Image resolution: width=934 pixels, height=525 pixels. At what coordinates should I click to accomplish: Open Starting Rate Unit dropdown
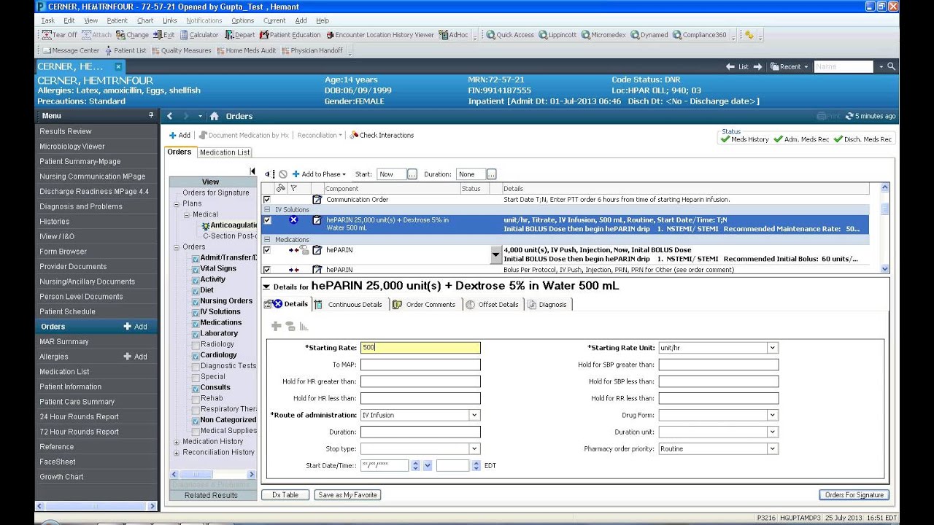772,348
